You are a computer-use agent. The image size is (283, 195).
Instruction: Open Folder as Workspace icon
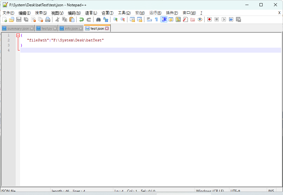click(193, 19)
